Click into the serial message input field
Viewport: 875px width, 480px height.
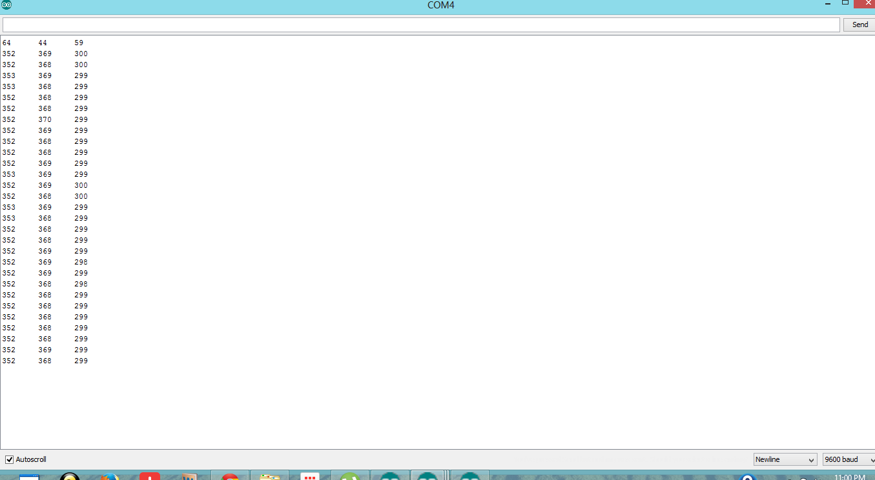pos(420,25)
